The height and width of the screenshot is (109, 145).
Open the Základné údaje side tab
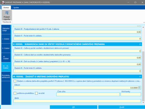coord(6,29)
